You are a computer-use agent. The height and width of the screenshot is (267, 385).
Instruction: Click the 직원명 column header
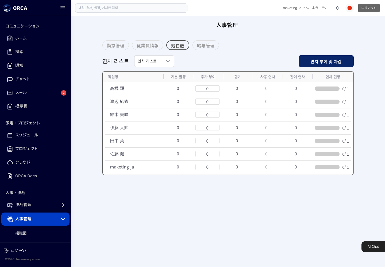(x=113, y=77)
